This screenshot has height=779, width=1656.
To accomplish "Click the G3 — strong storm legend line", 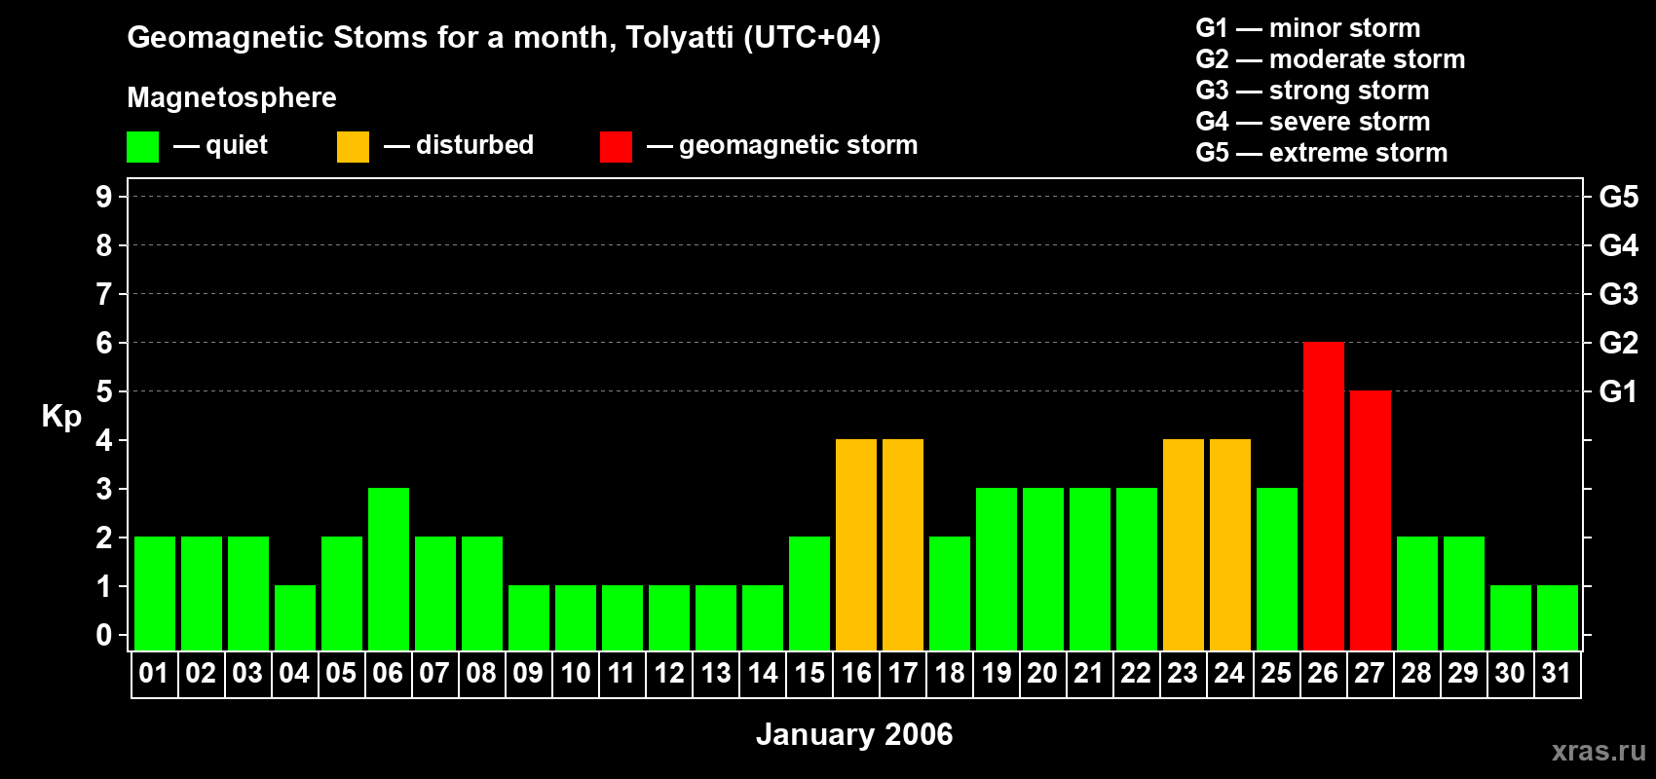I will pyautogui.click(x=1312, y=91).
